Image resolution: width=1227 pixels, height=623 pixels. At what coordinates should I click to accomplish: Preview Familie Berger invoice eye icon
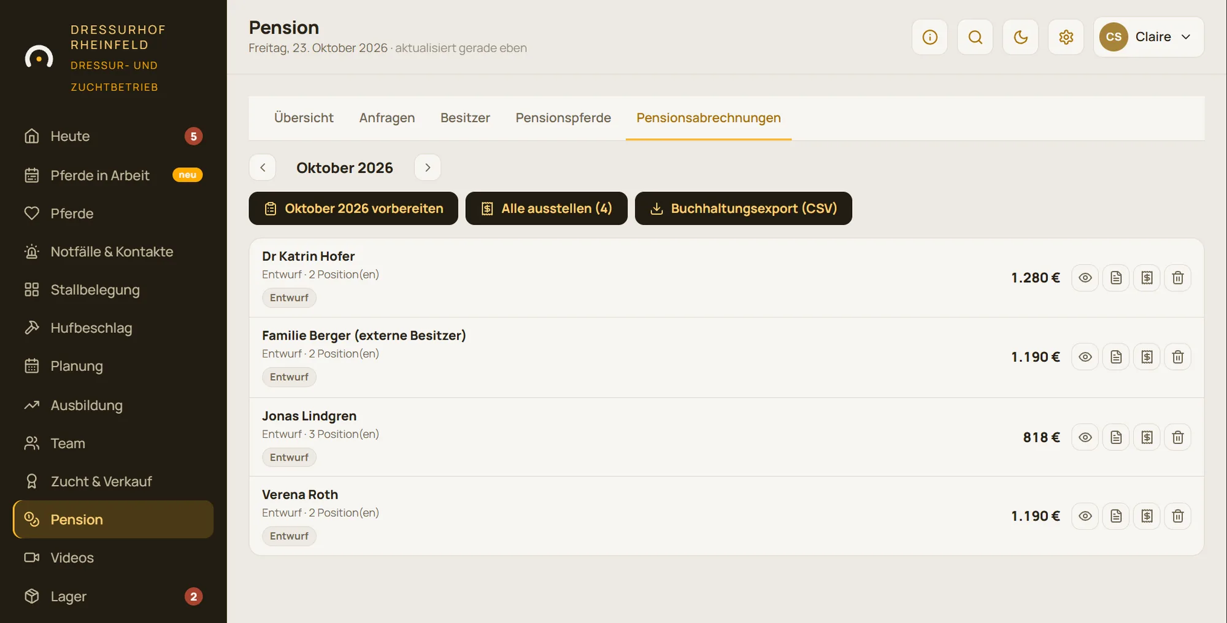click(1085, 357)
